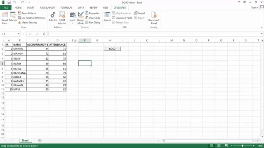The height and width of the screenshot is (148, 264).
Task: Click the BOLD button on sheet
Action: tap(112, 49)
